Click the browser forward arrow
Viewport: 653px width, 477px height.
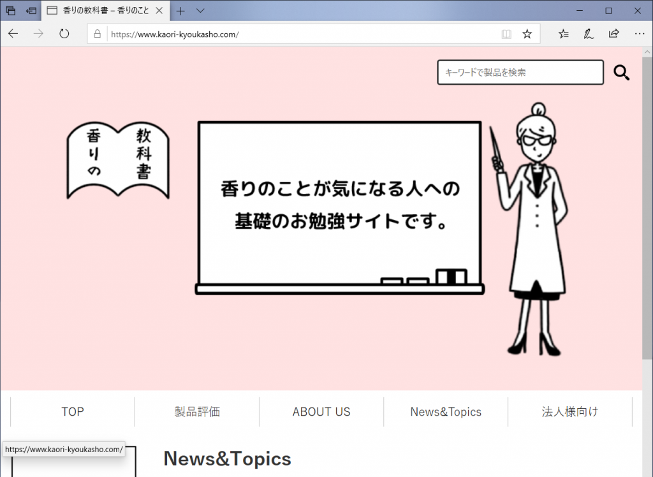[38, 34]
